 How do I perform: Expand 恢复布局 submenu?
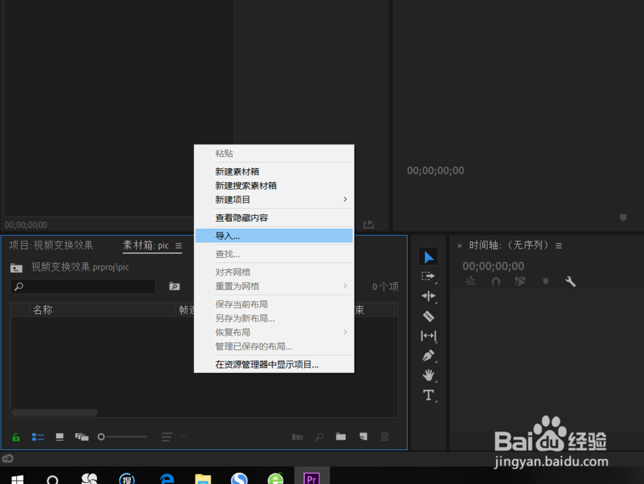pyautogui.click(x=274, y=332)
